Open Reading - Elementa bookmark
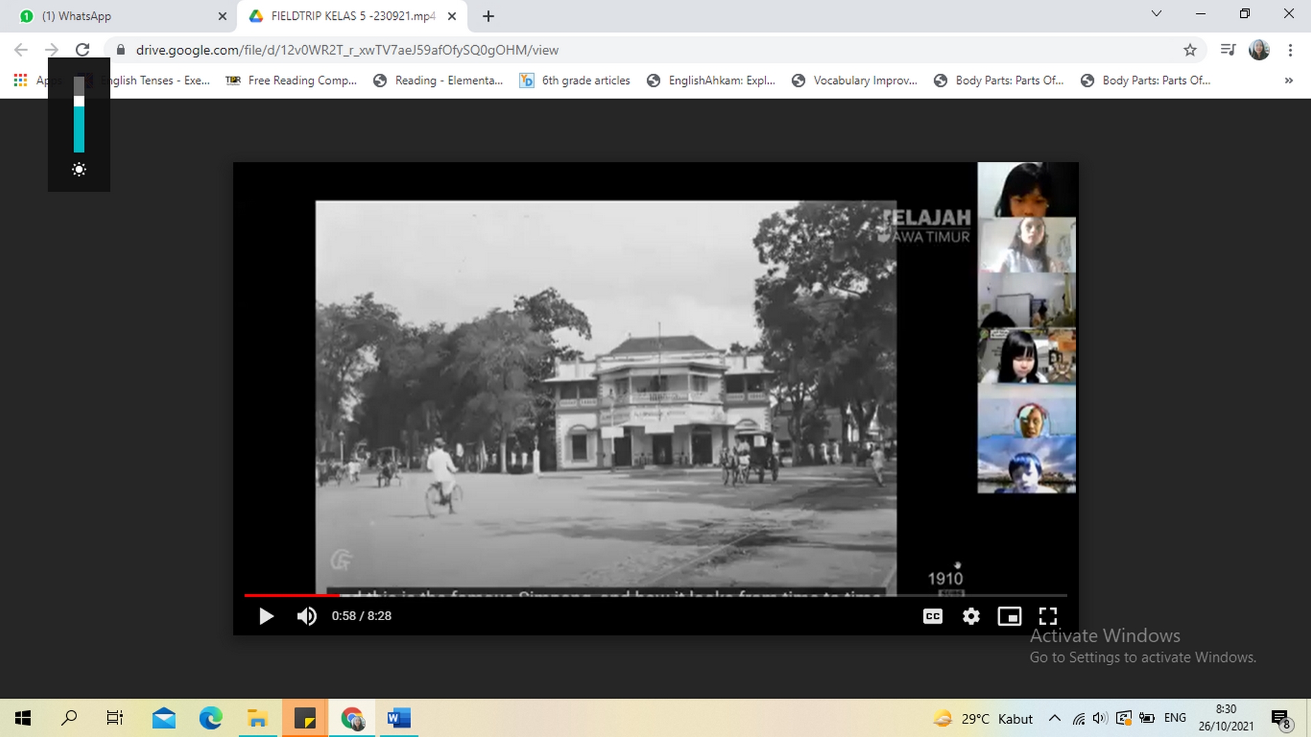 click(x=438, y=80)
